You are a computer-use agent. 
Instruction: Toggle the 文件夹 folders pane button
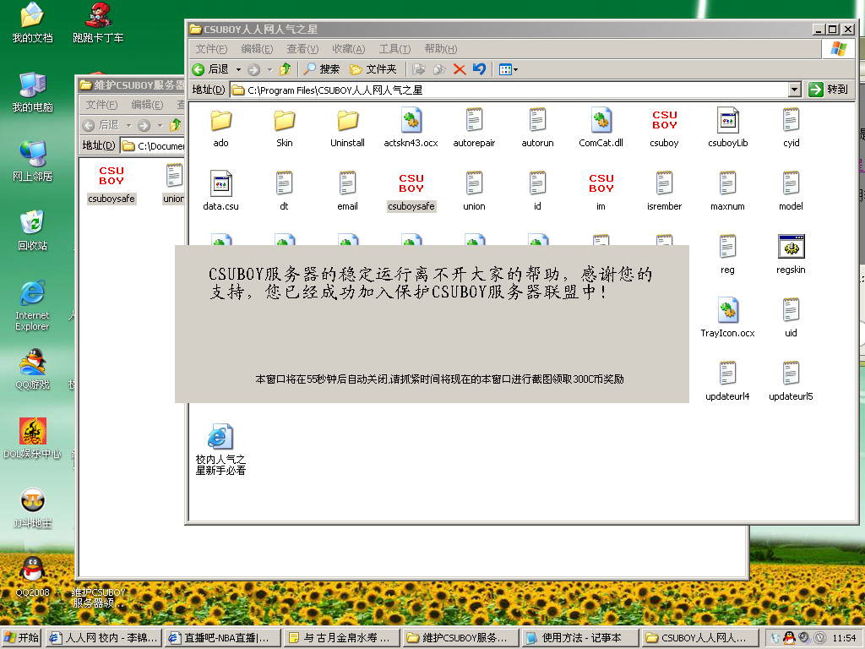click(x=373, y=69)
